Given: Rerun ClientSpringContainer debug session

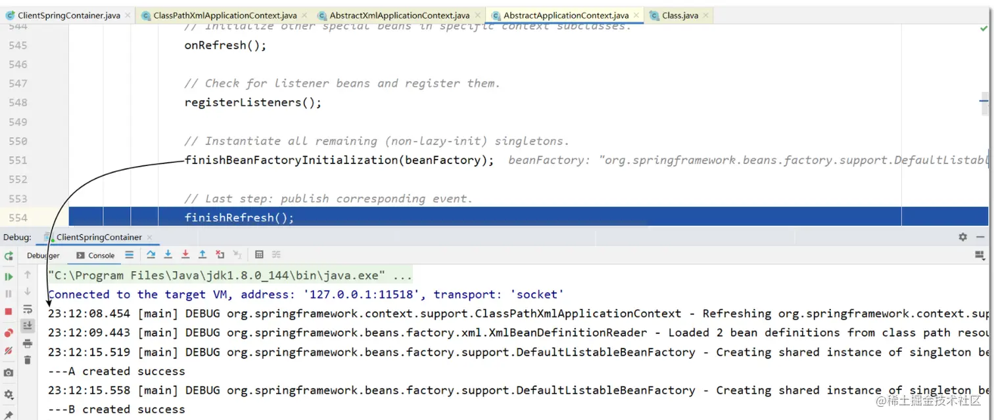Looking at the screenshot, I should (x=9, y=255).
